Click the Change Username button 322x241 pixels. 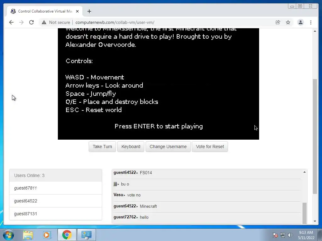pyautogui.click(x=168, y=147)
